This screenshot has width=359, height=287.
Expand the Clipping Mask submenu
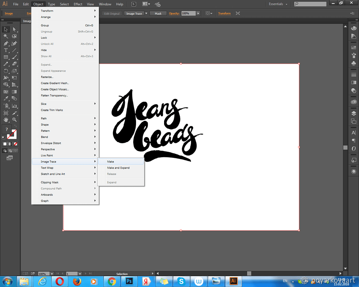(x=65, y=182)
